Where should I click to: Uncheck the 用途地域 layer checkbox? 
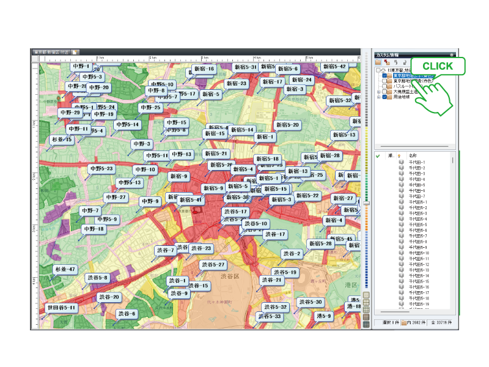coord(384,97)
